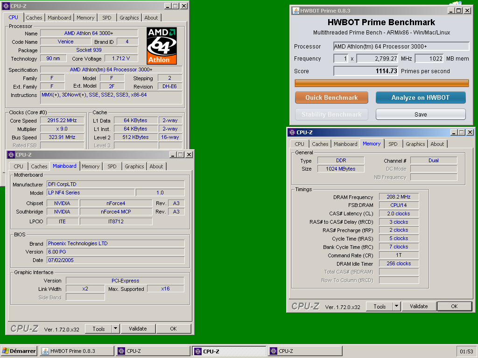The width and height of the screenshot is (478, 358).
Task: Click the Tools button in the Mainboard window
Action: tap(98, 329)
